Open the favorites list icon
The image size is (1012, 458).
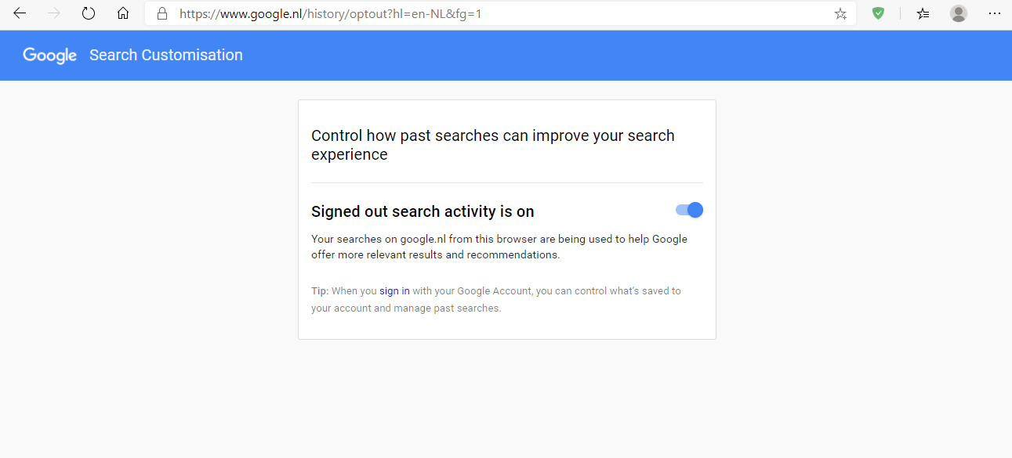[x=923, y=13]
